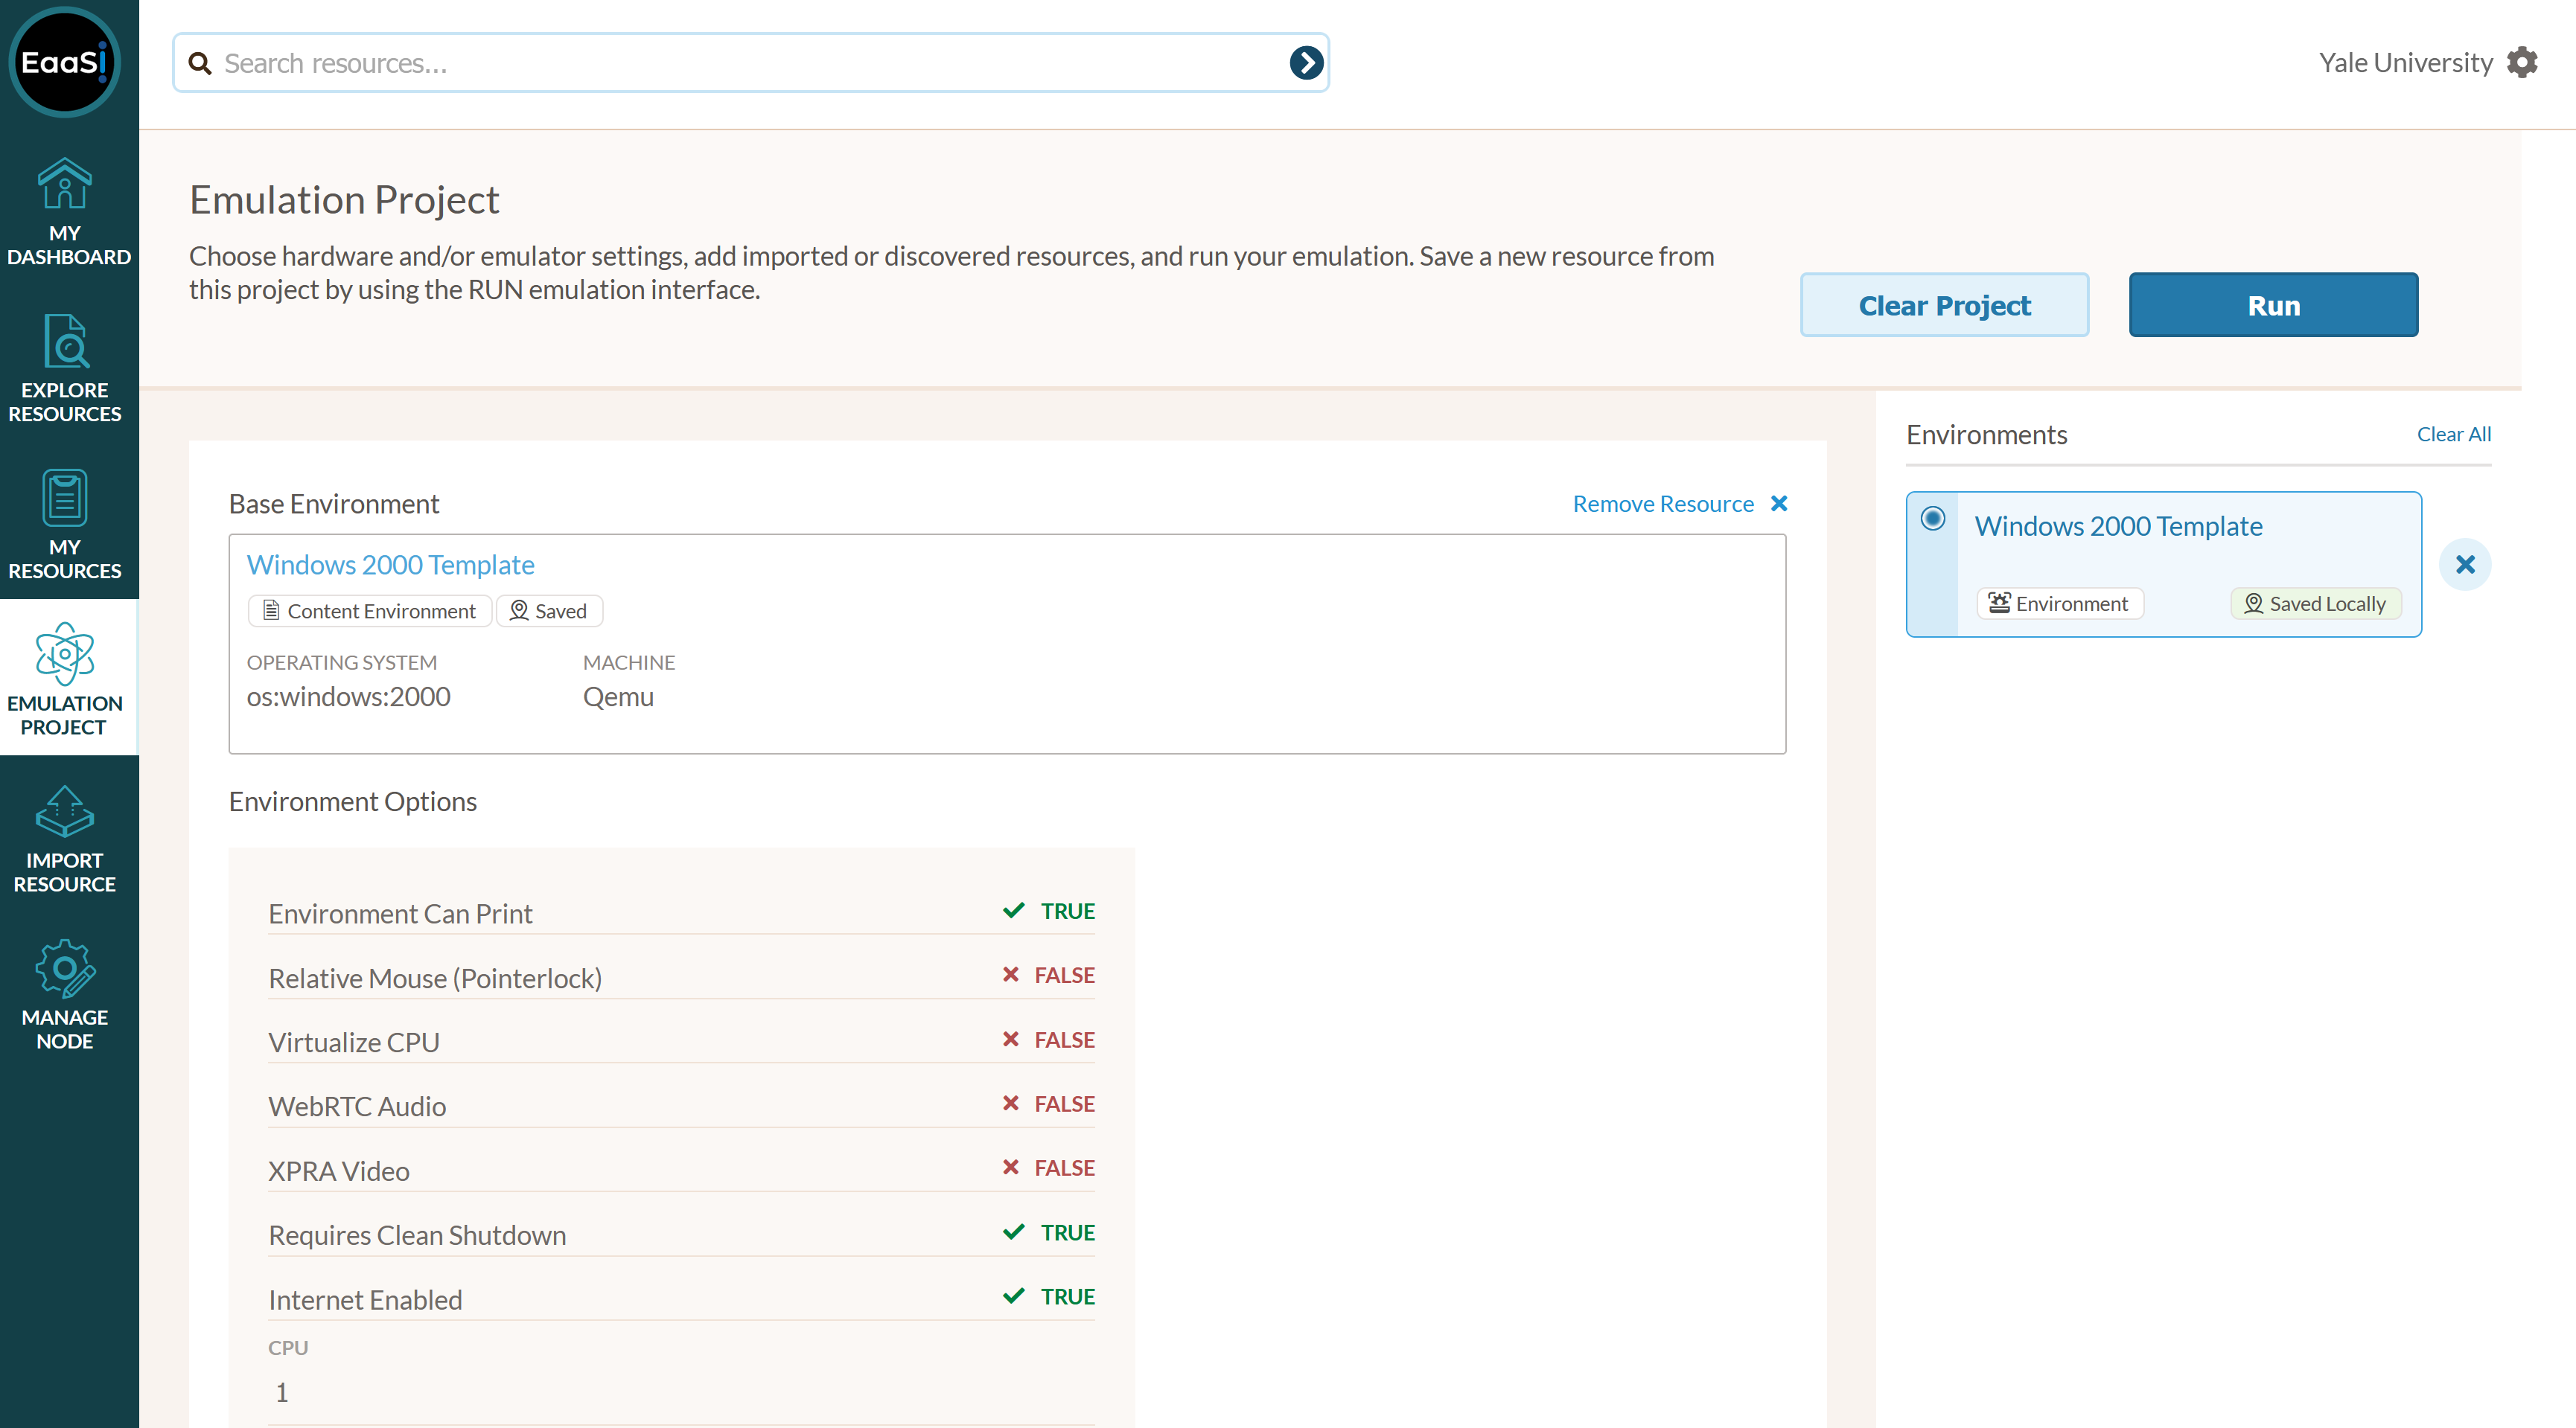The height and width of the screenshot is (1428, 2576).
Task: Submit search with arrow button
Action: (x=1306, y=63)
